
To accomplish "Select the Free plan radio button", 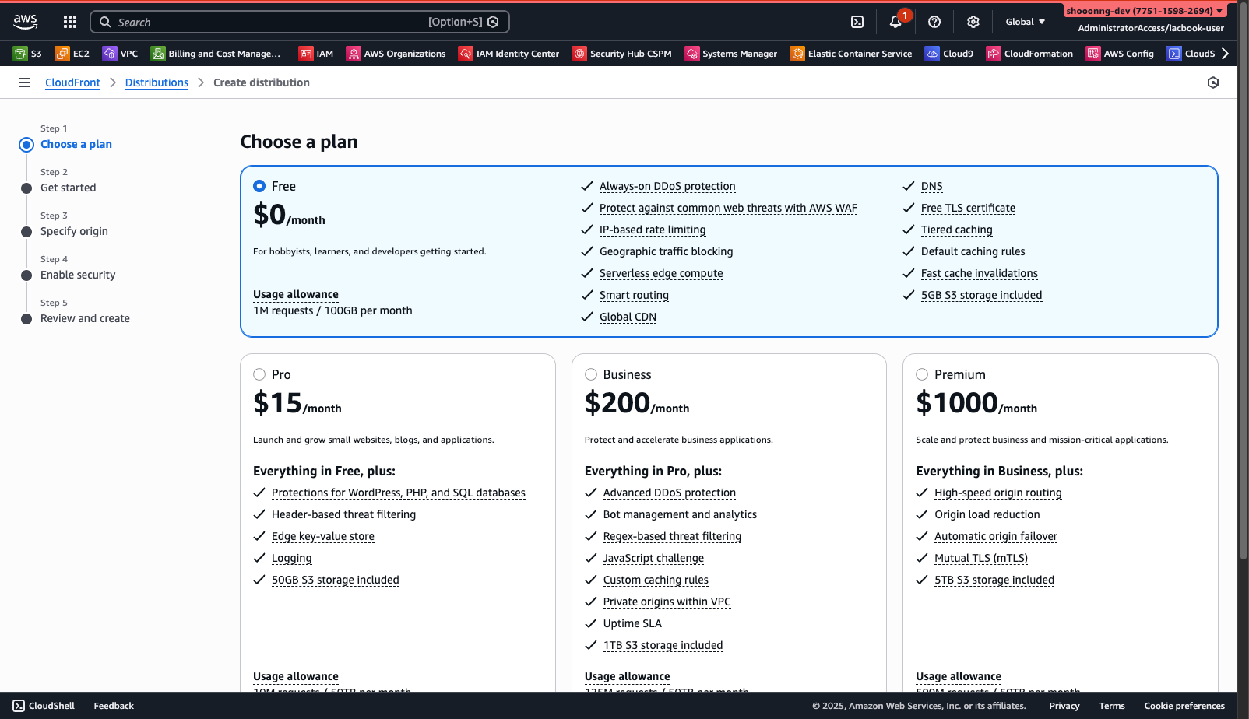I will click(x=259, y=186).
